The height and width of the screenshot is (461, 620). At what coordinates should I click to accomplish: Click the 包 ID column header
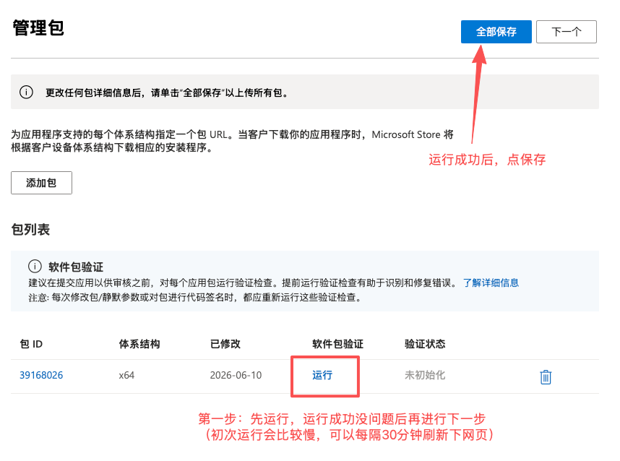pos(31,344)
